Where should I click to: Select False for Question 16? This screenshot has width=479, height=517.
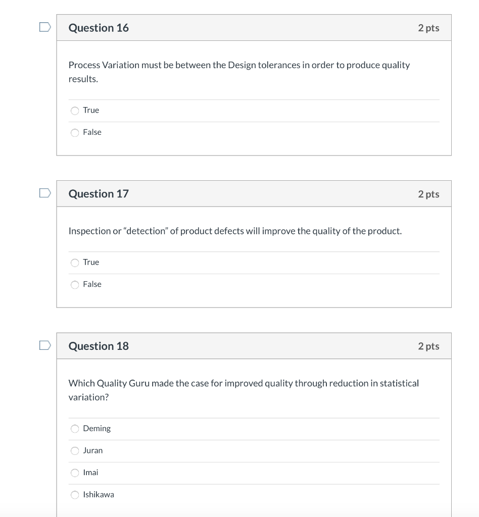75,132
